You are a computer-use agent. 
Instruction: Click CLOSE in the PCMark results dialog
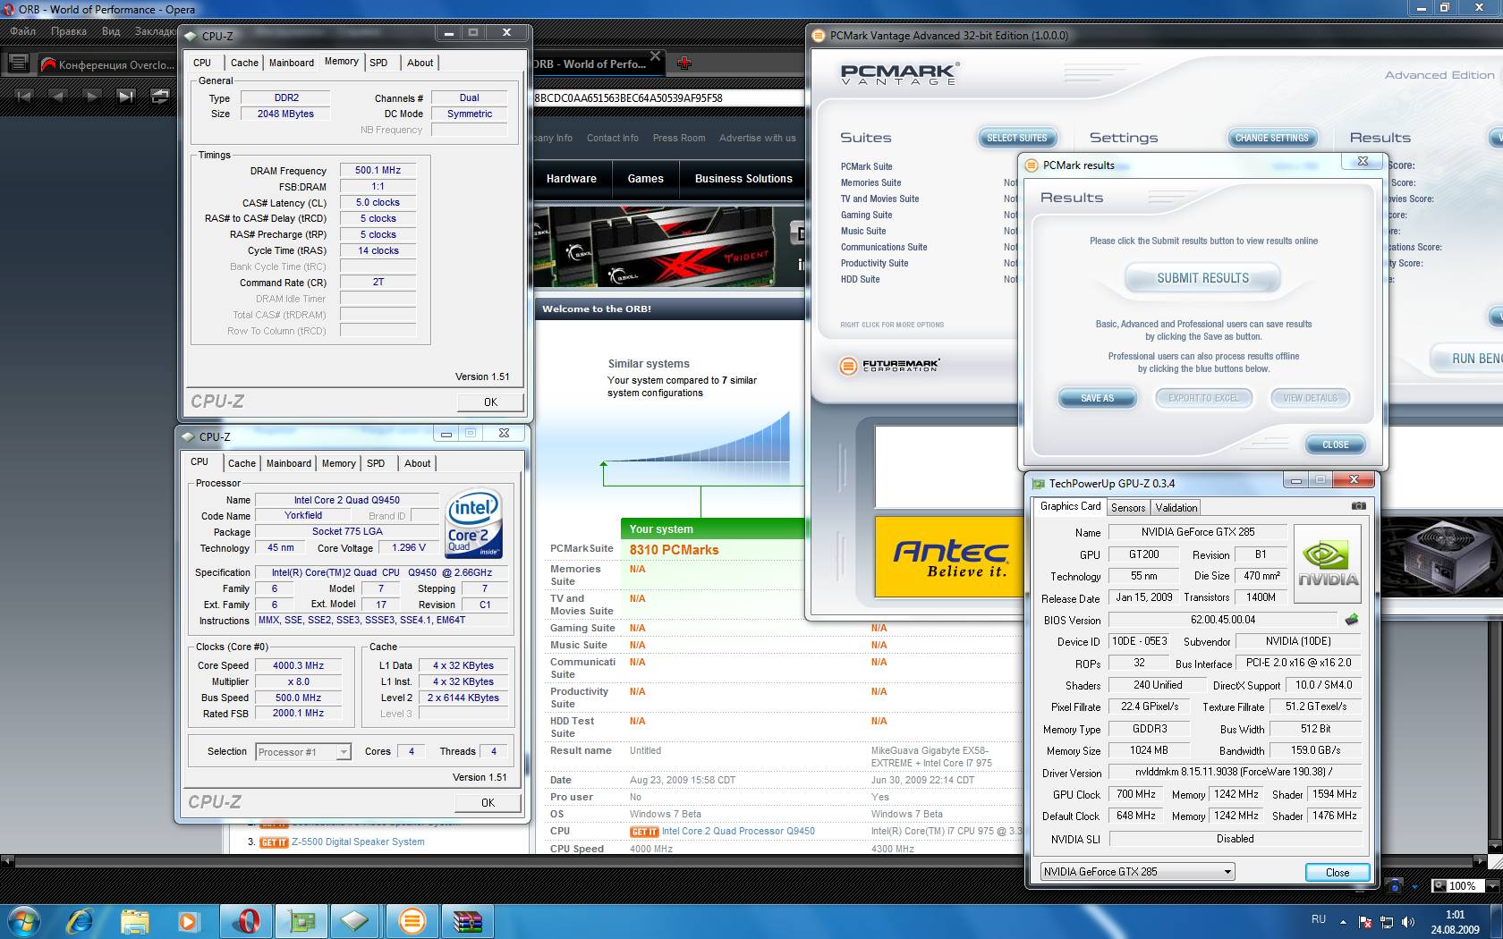coord(1335,444)
